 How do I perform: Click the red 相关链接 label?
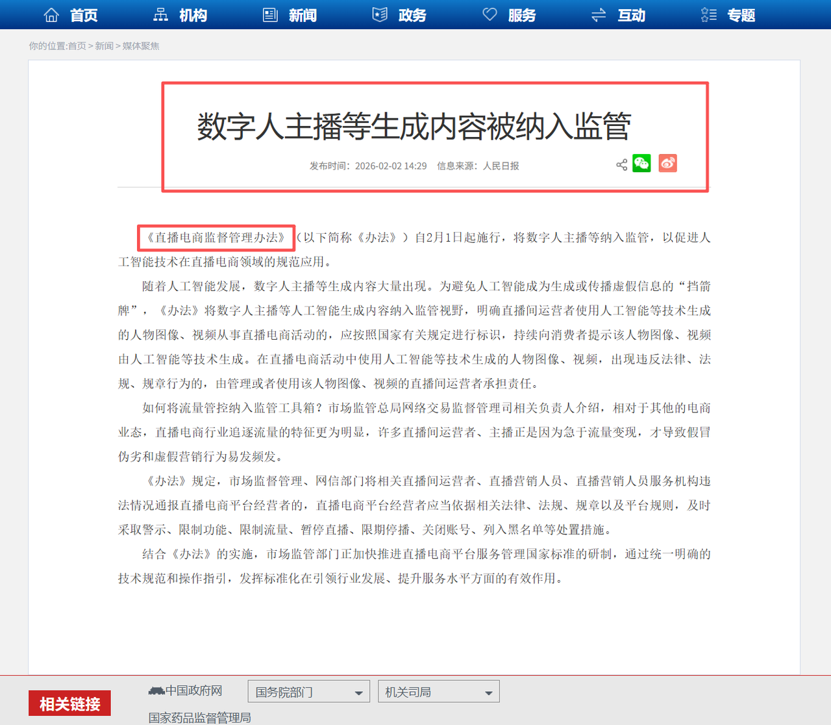click(69, 704)
